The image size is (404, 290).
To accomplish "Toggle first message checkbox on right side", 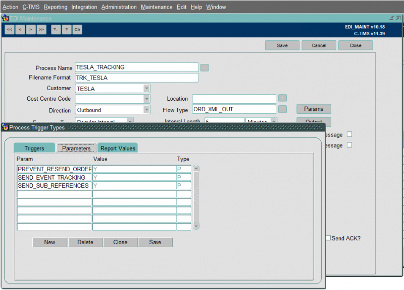I will [349, 134].
